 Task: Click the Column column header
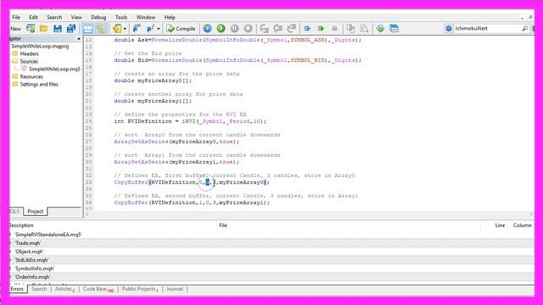[x=522, y=225]
